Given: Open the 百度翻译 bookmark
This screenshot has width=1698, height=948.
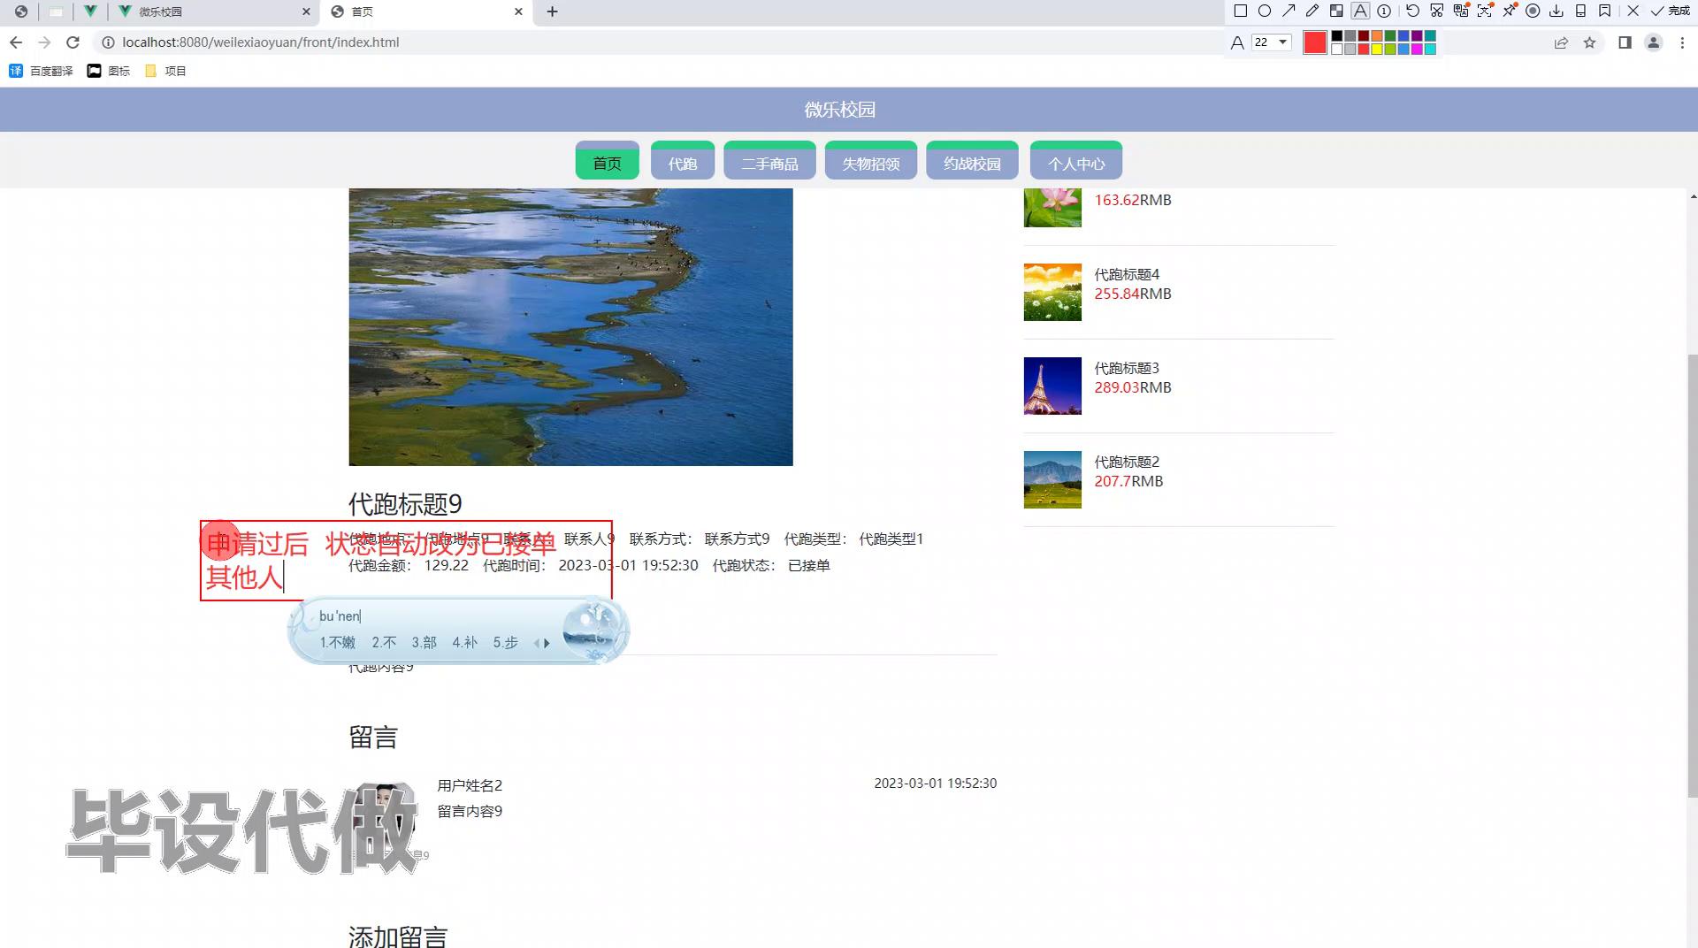Looking at the screenshot, I should pyautogui.click(x=41, y=71).
